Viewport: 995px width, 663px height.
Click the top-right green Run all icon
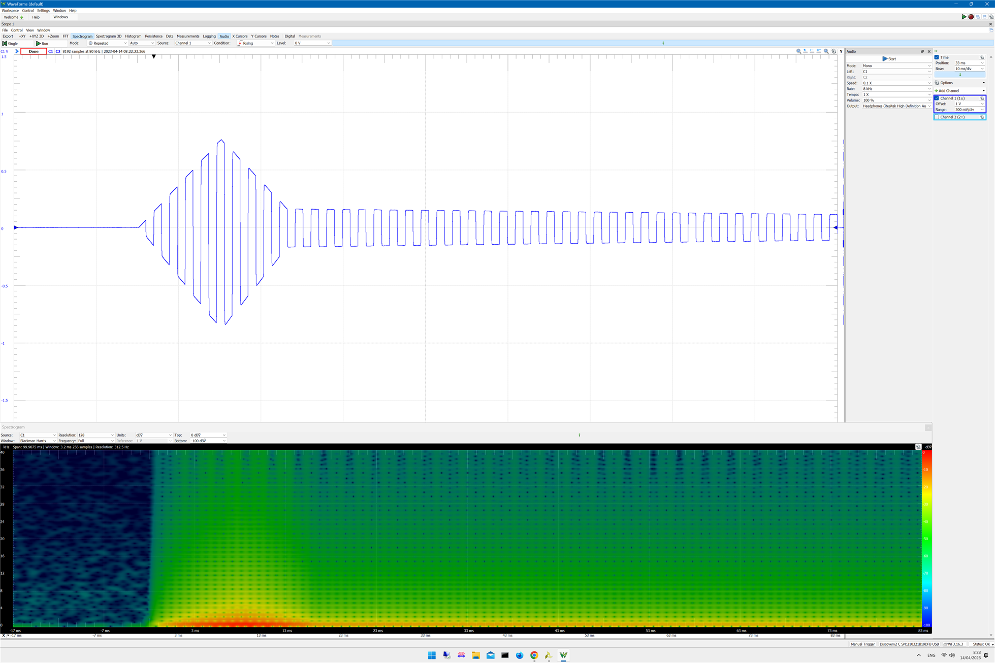(964, 17)
